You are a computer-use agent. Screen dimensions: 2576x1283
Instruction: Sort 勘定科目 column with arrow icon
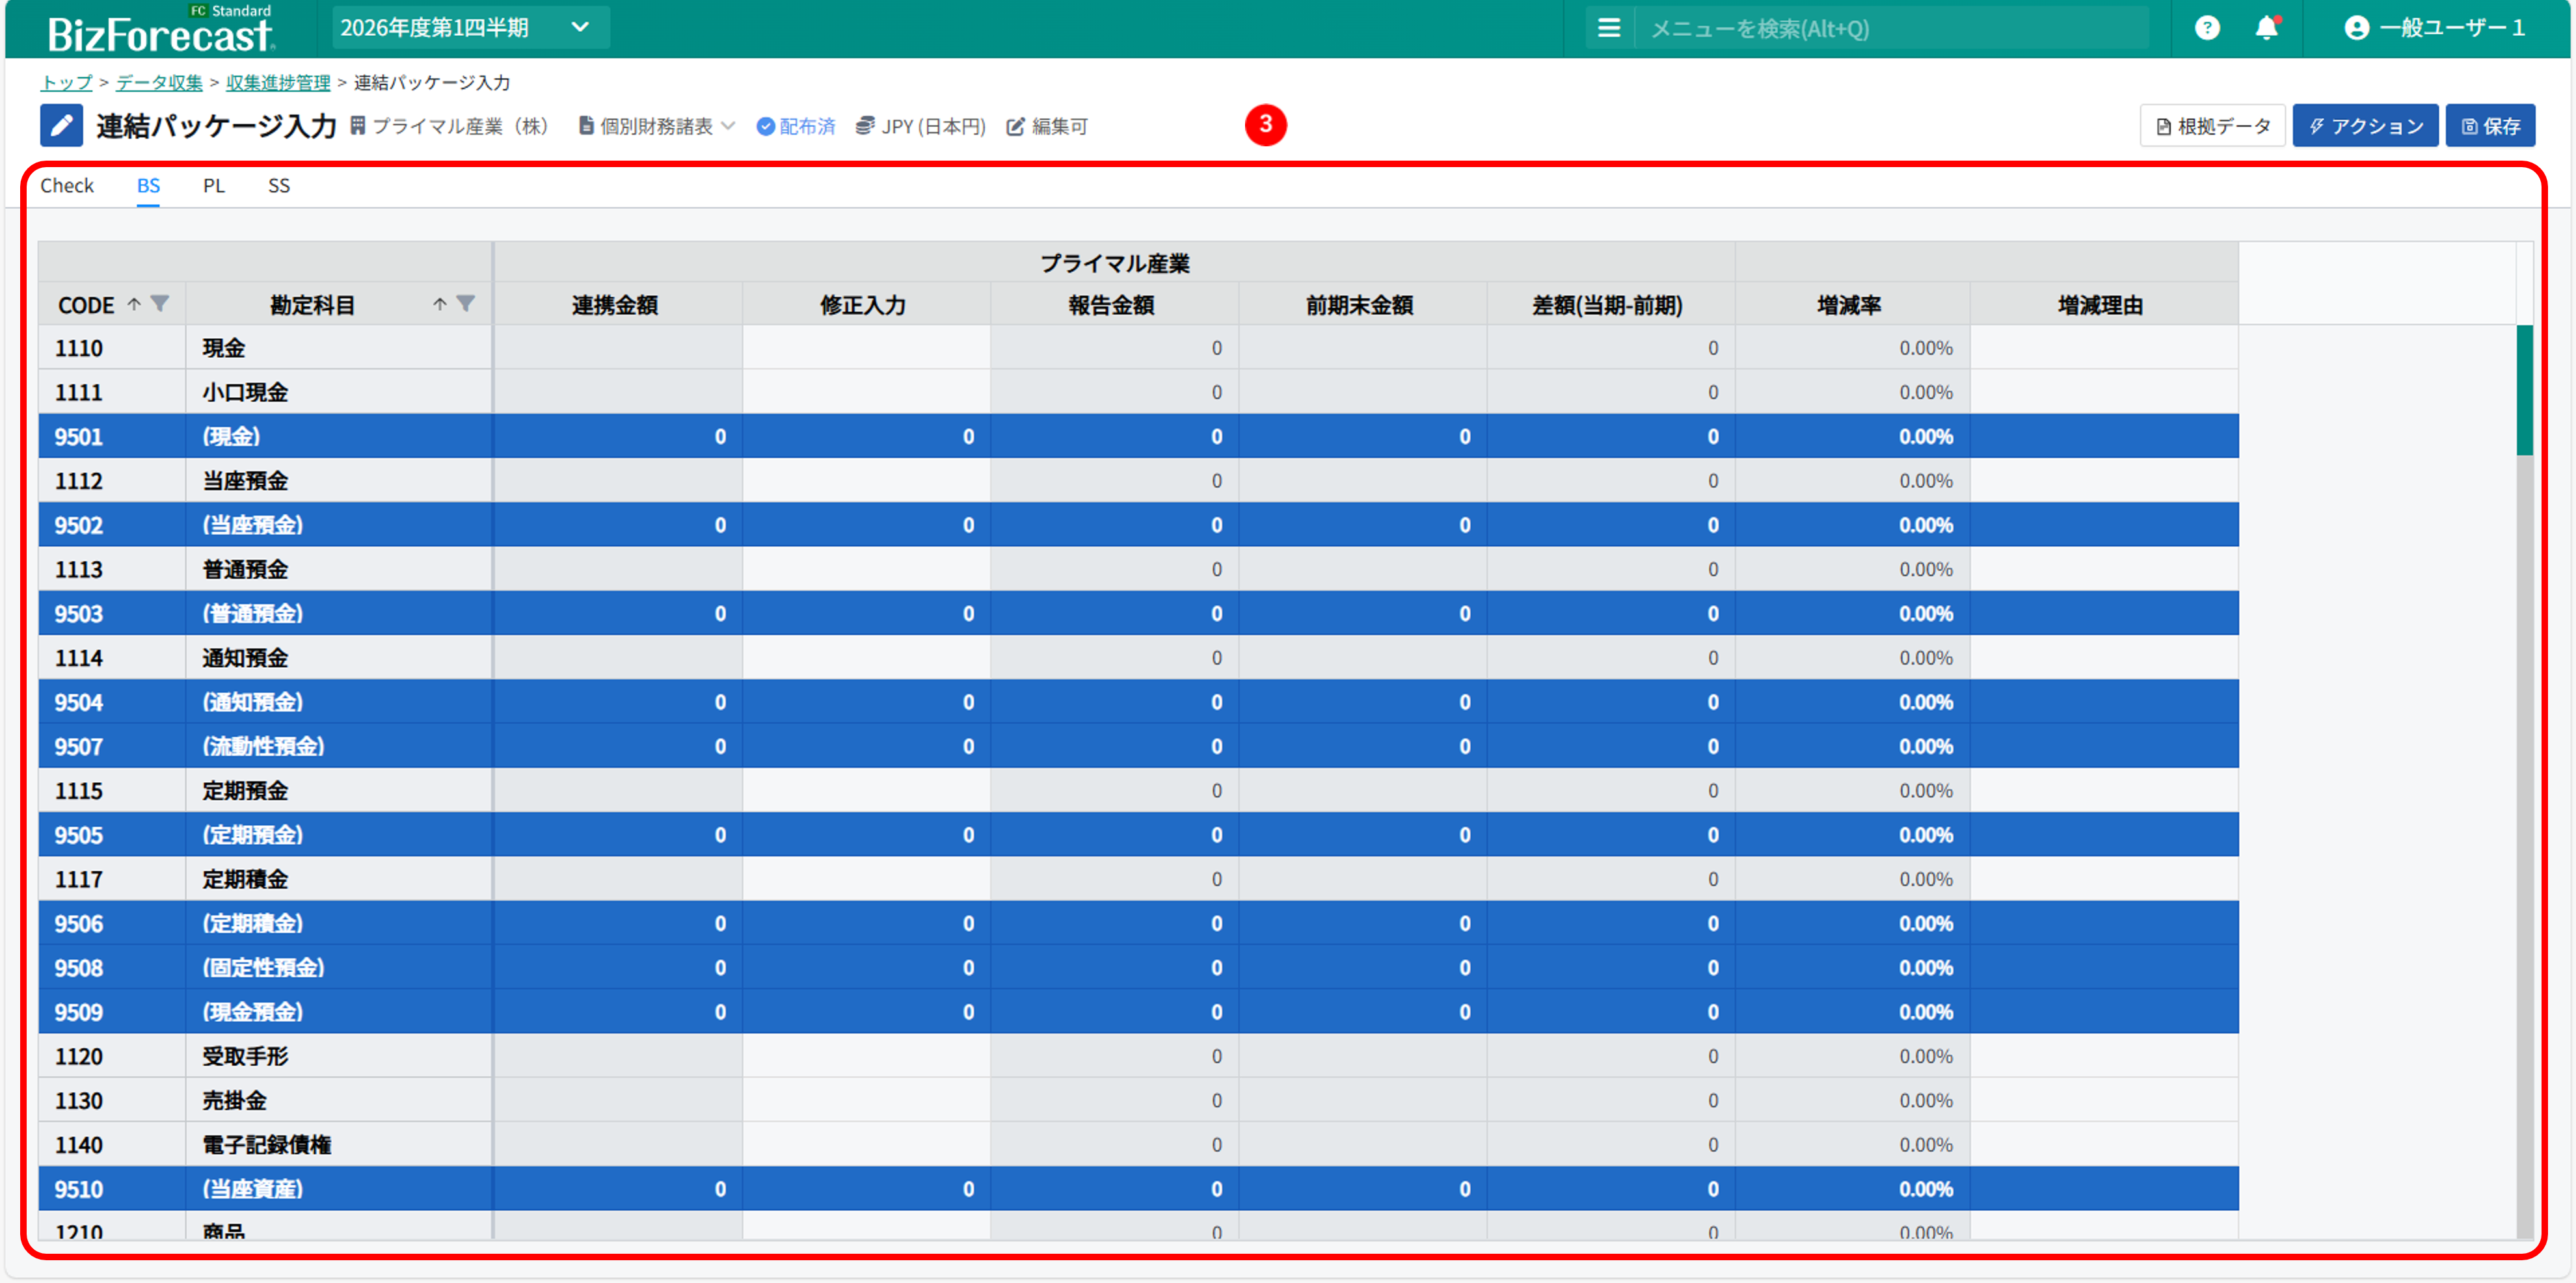coord(440,304)
